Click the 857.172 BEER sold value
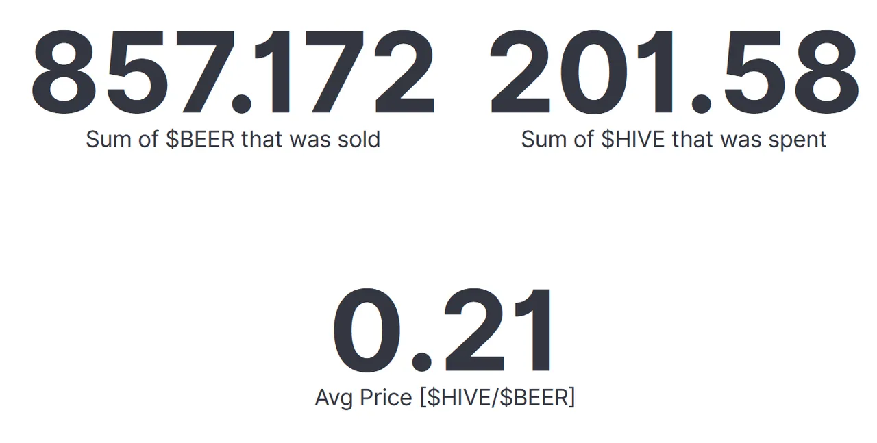 232,73
